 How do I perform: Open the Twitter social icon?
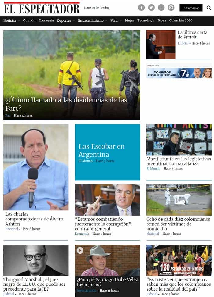[151, 8]
